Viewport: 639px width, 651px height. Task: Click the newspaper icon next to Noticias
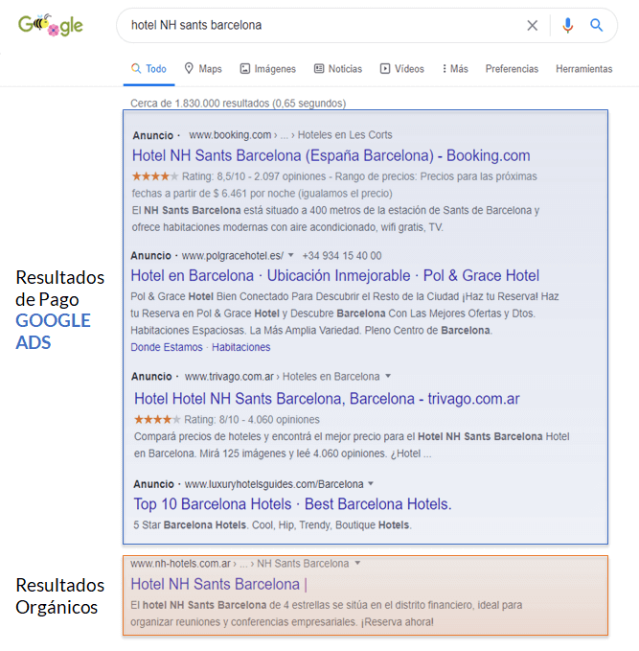[x=319, y=68]
